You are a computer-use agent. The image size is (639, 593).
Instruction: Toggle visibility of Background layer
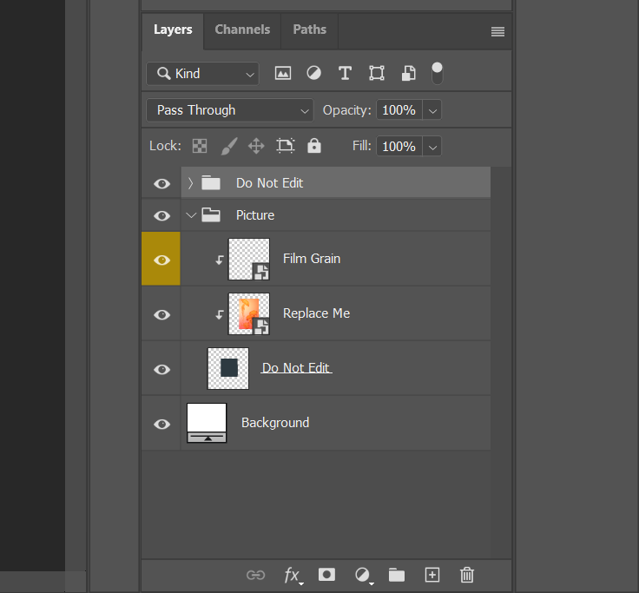(x=161, y=424)
